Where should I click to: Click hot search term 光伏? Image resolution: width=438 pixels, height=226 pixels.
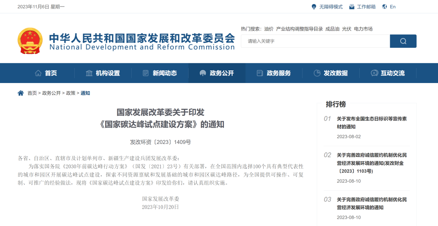pyautogui.click(x=347, y=29)
